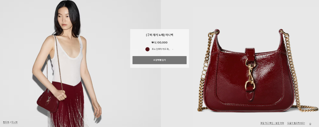Viewport: 319px width, 127px height.
Task: Go to the 핸드백 breadcrumb link
Action: 6,122
